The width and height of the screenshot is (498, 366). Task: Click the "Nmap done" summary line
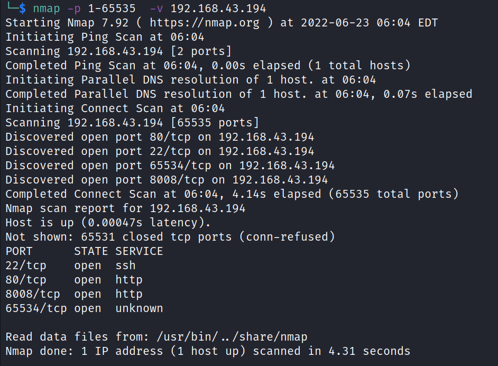click(208, 351)
